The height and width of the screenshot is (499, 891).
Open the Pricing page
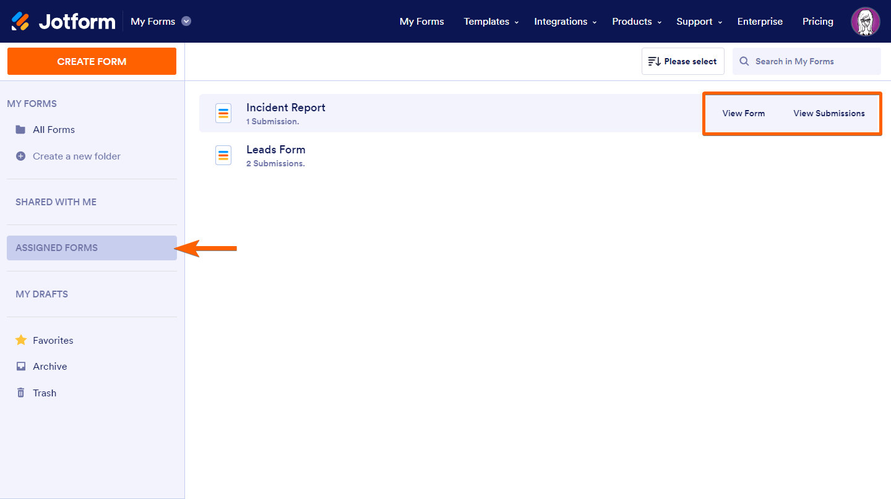pos(818,22)
